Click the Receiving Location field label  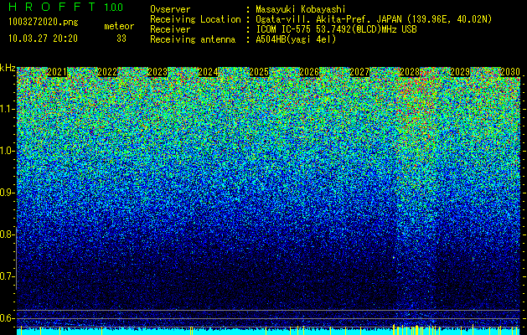195,19
